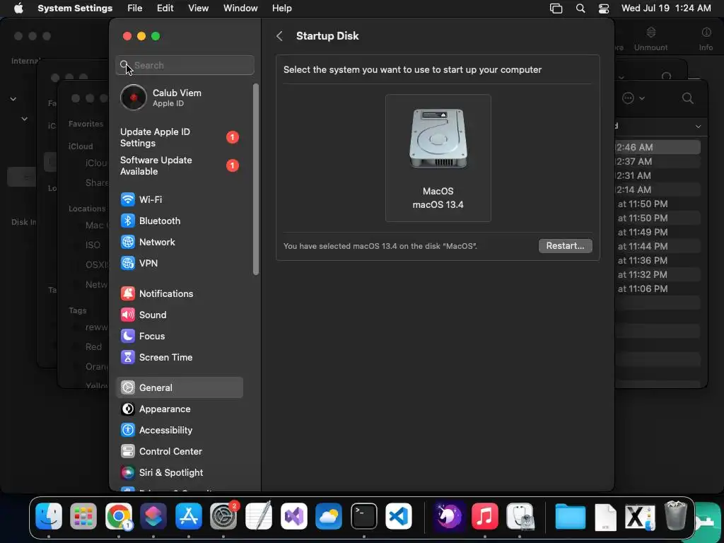This screenshot has width=724, height=543.
Task: Click System Settings Dock icon
Action: 223,516
